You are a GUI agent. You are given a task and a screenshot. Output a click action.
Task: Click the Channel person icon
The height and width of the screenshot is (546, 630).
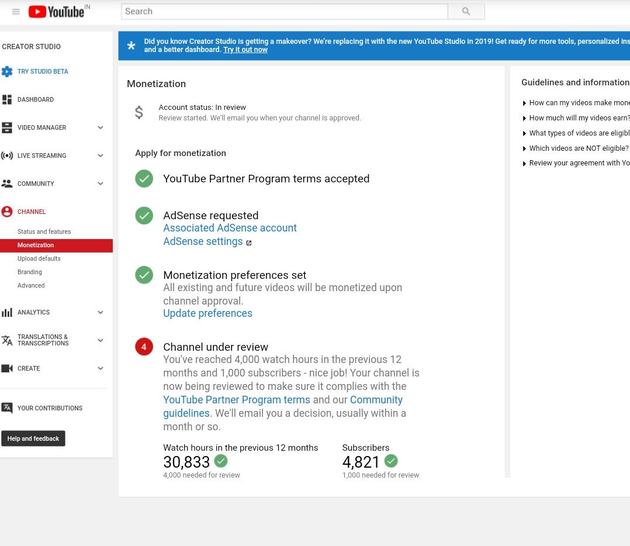(7, 212)
